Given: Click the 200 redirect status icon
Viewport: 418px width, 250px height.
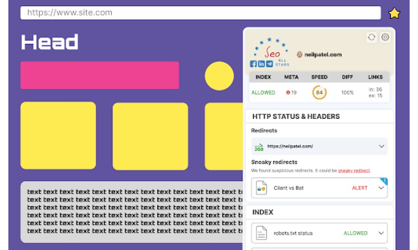Looking at the screenshot, I should (x=259, y=147).
